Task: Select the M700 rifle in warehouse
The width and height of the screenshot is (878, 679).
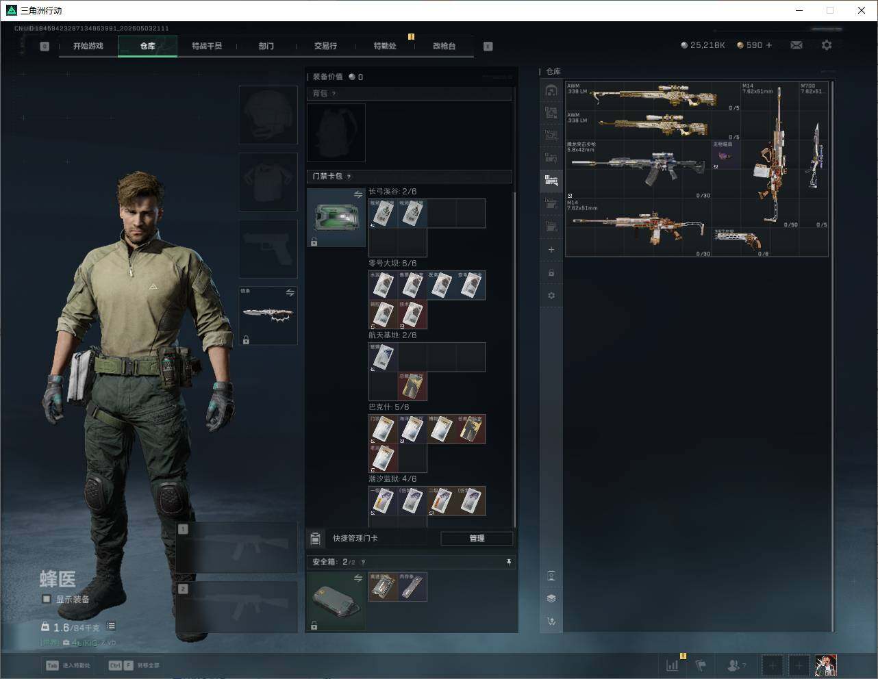Action: pyautogui.click(x=814, y=155)
